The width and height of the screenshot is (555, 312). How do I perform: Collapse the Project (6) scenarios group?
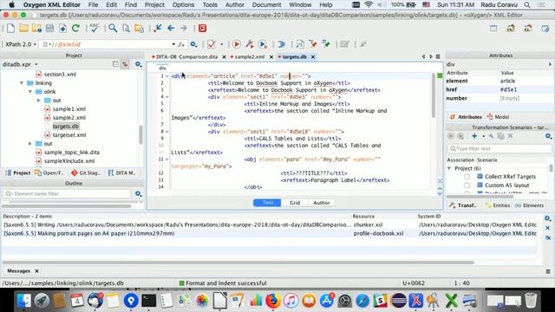click(x=449, y=168)
